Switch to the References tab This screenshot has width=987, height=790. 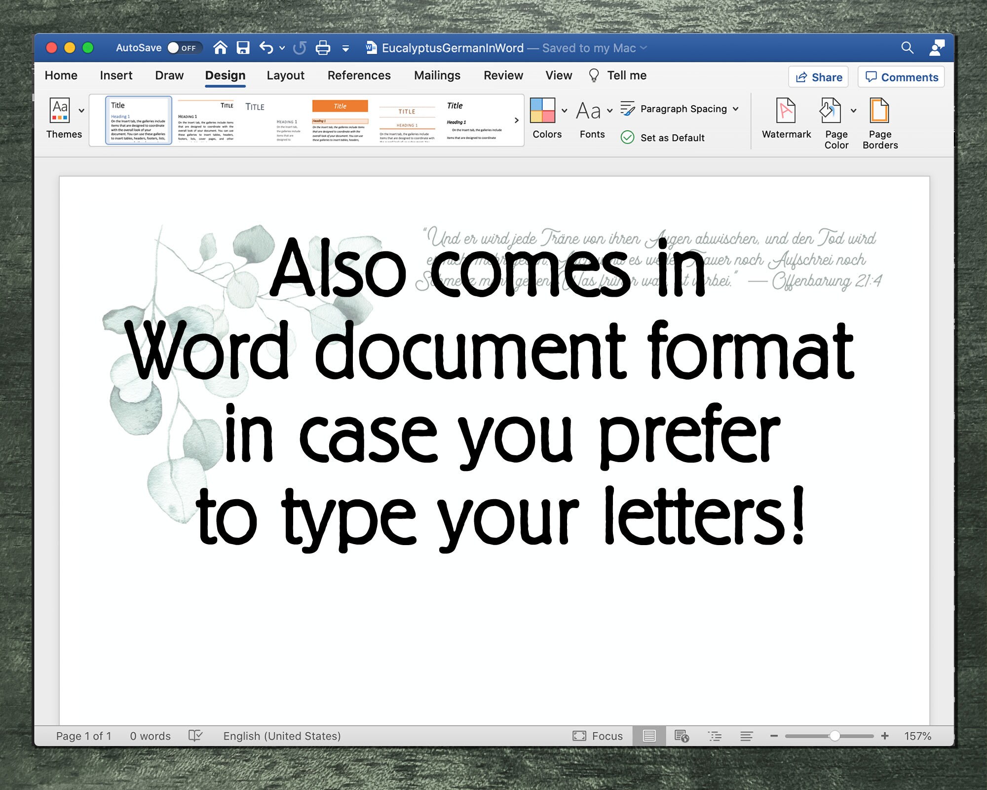[359, 75]
